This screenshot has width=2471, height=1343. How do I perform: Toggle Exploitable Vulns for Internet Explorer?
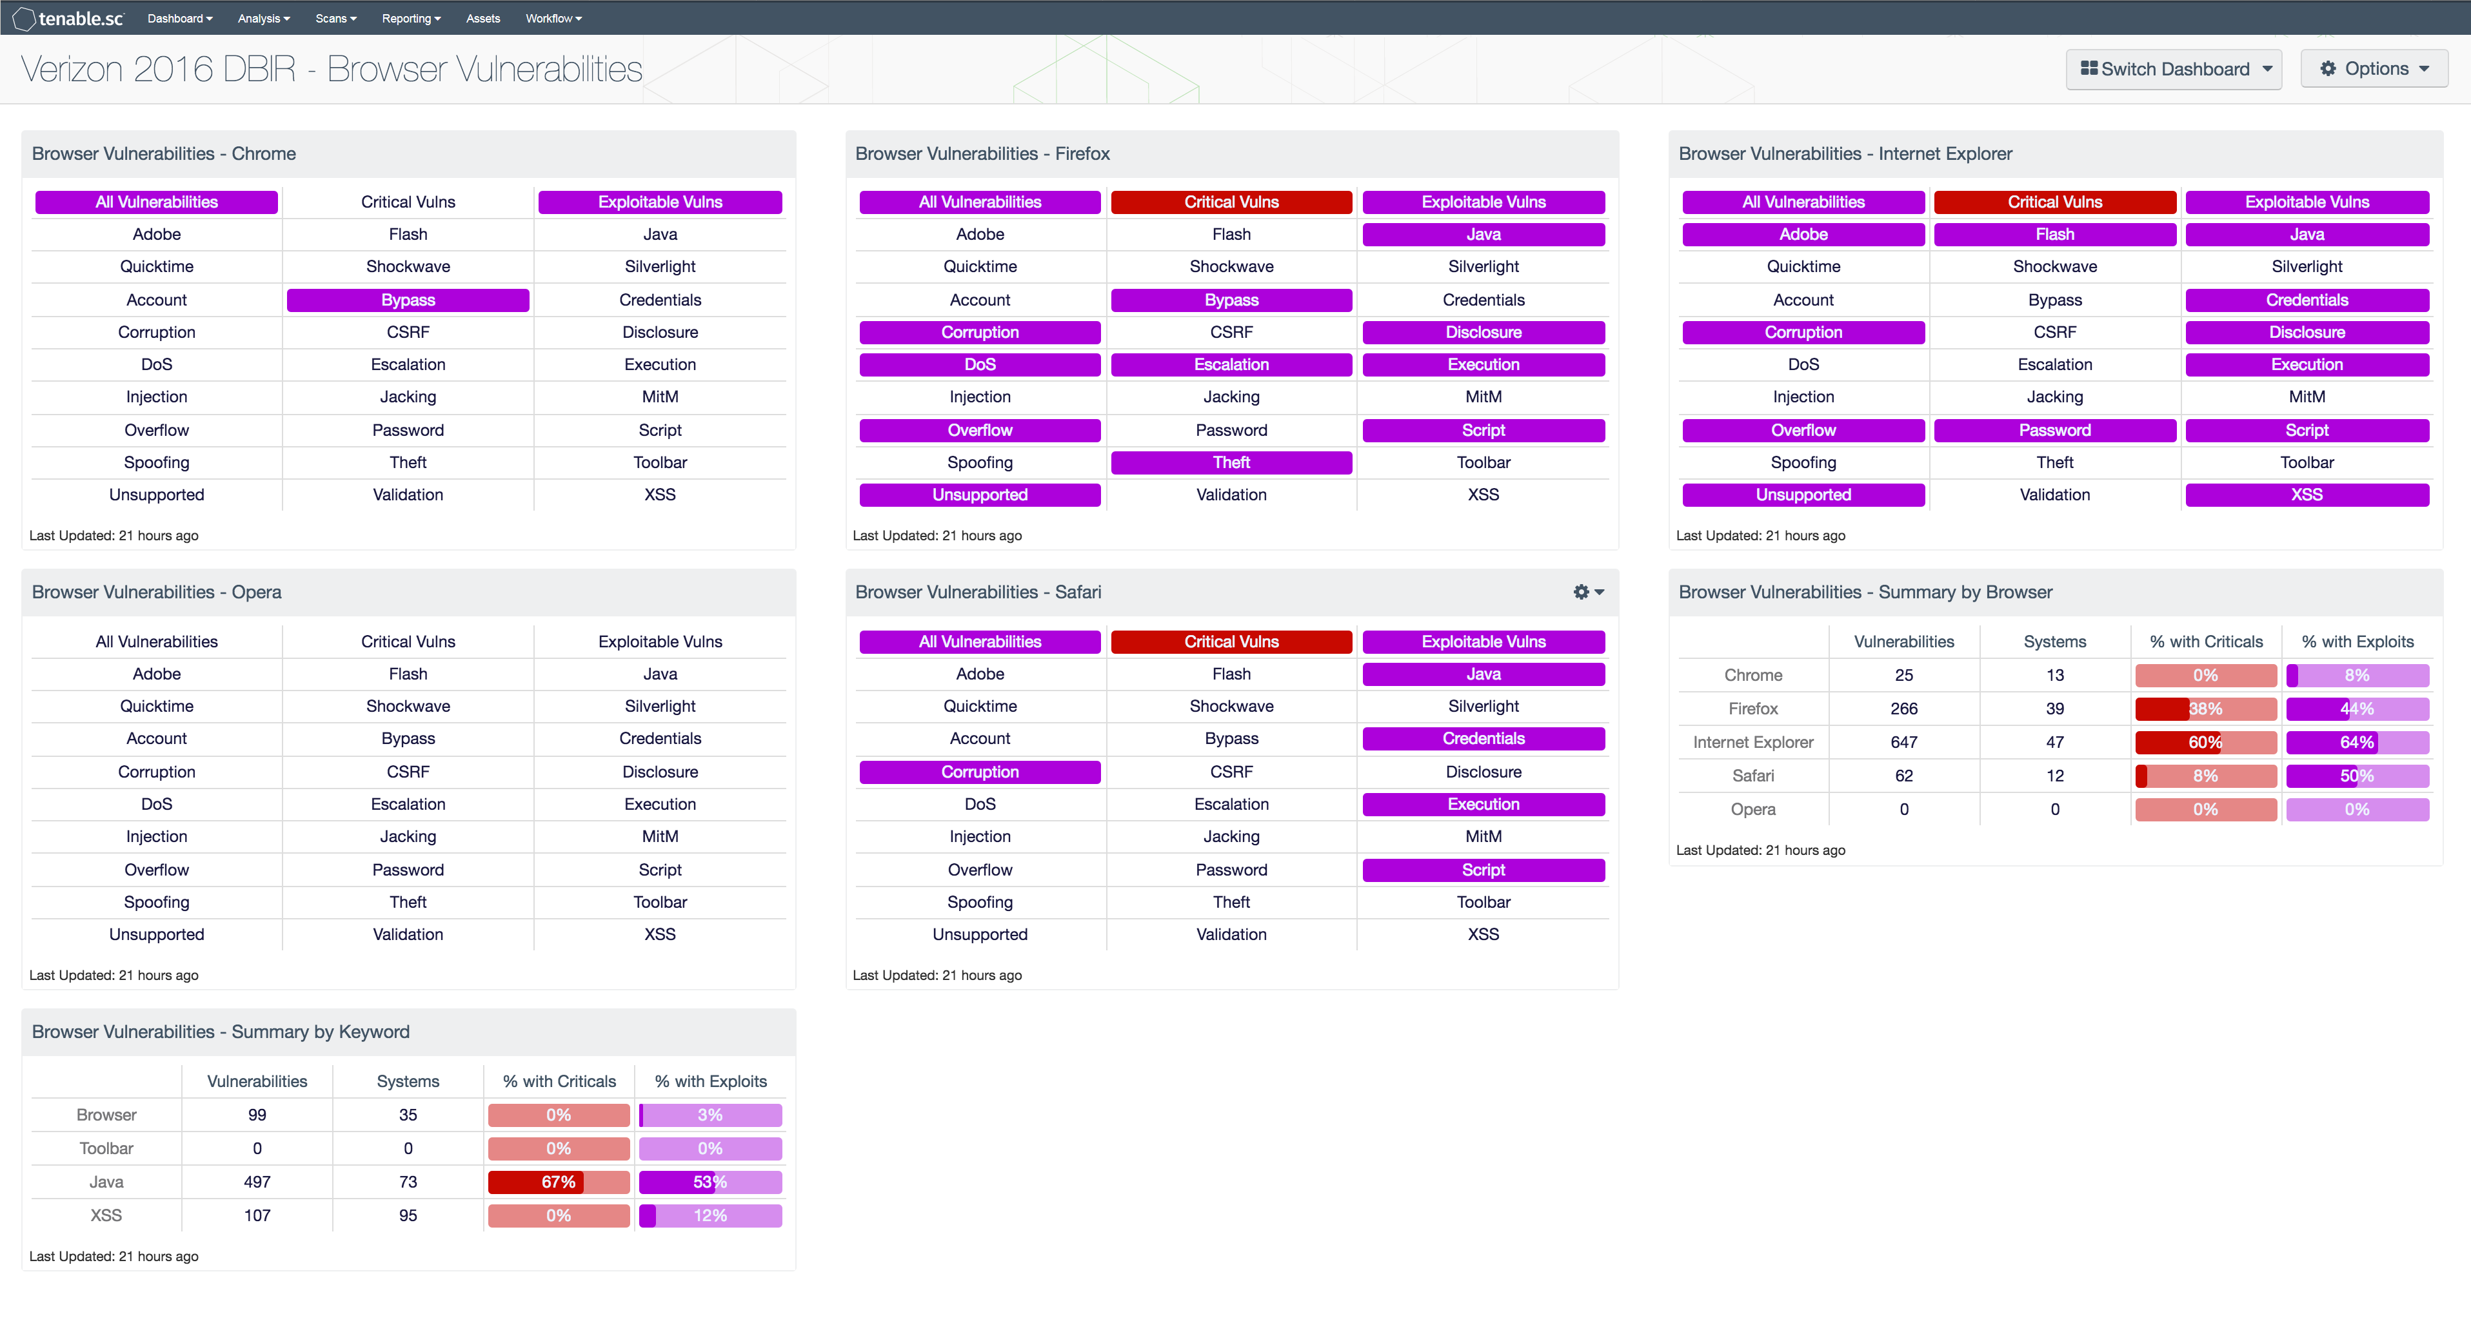2306,202
